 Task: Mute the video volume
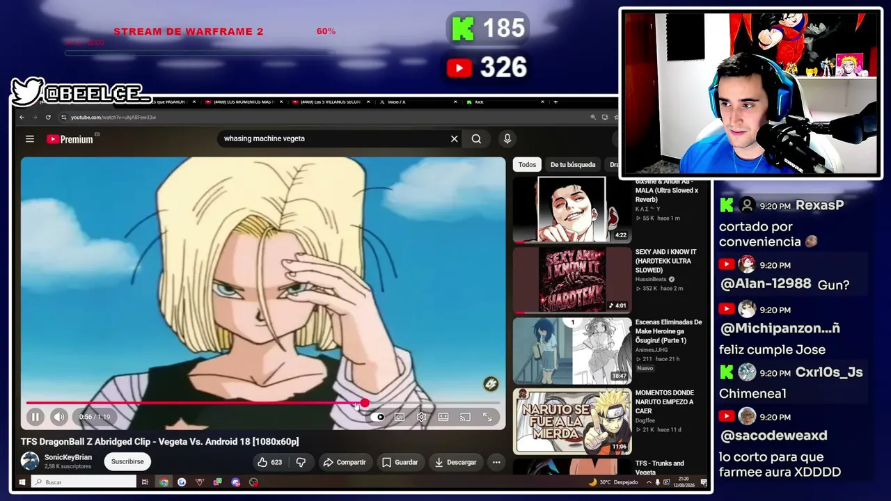[59, 417]
